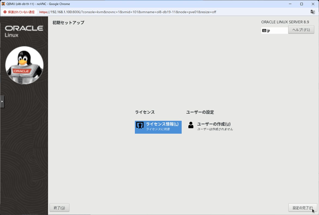The height and width of the screenshot is (215, 319).
Task: Maximize the Chrome noVNC window
Action: click(302, 4)
